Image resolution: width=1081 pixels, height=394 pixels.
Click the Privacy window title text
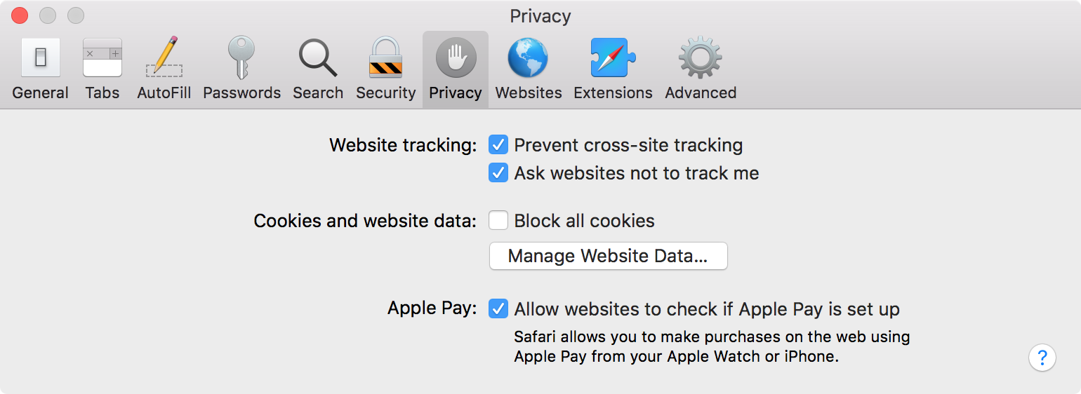pos(540,16)
